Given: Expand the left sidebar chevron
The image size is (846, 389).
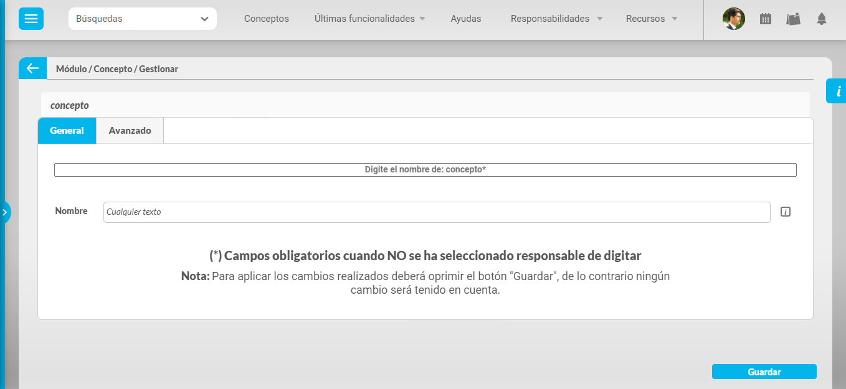Looking at the screenshot, I should coord(4,212).
